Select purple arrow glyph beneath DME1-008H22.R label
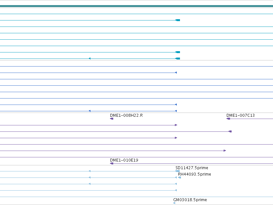The width and height of the screenshot is (273, 205). click(x=112, y=119)
